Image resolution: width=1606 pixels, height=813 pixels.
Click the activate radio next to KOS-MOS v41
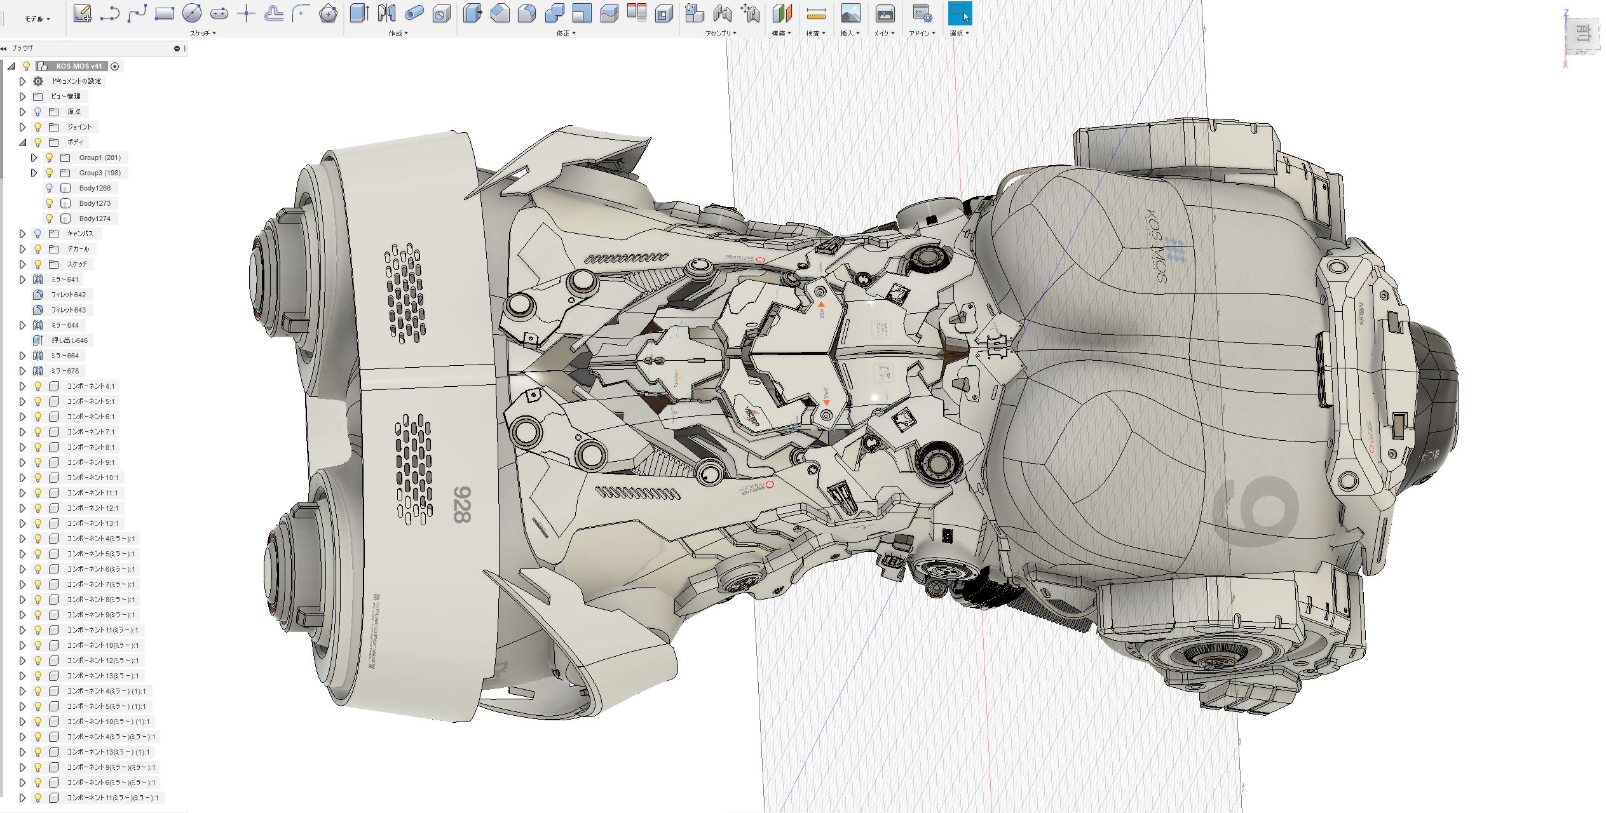point(115,66)
